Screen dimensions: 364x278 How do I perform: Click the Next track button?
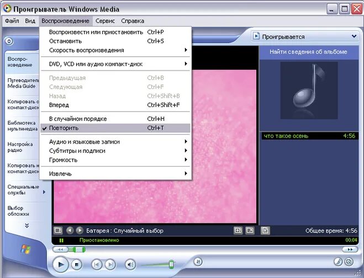click(110, 265)
